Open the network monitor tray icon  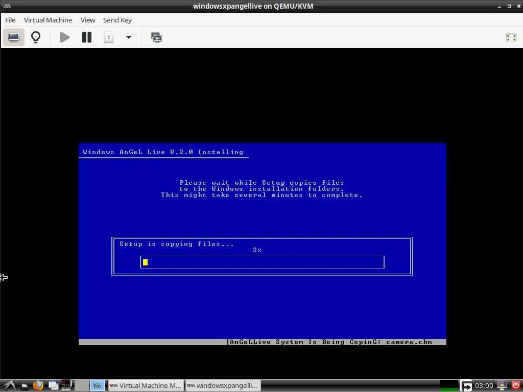pos(502,386)
